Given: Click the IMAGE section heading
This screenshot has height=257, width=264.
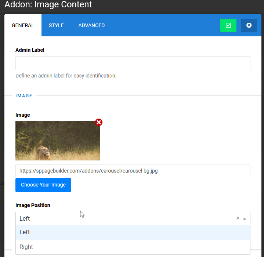Looking at the screenshot, I should (24, 95).
